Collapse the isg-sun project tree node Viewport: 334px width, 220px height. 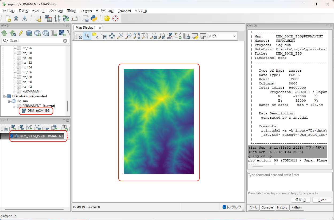[9, 101]
